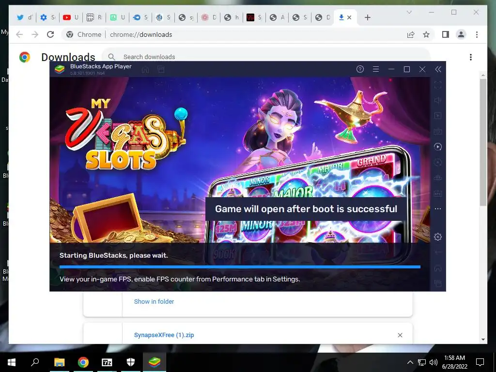This screenshot has height=372, width=496.
Task: Open the macro recorder play icon in BlueStacks sidebar
Action: tap(438, 147)
